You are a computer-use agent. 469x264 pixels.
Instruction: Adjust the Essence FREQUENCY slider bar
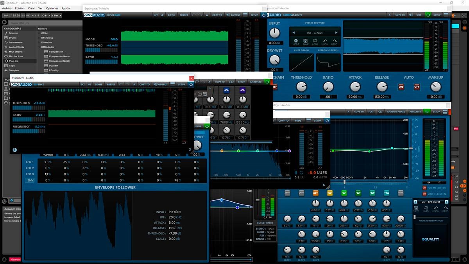(x=29, y=131)
